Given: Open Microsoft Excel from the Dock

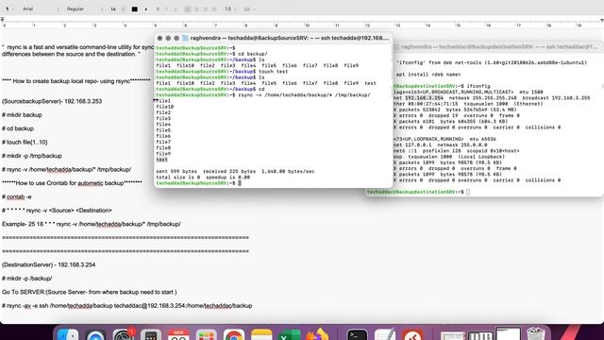Looking at the screenshot, I should coord(289,335).
